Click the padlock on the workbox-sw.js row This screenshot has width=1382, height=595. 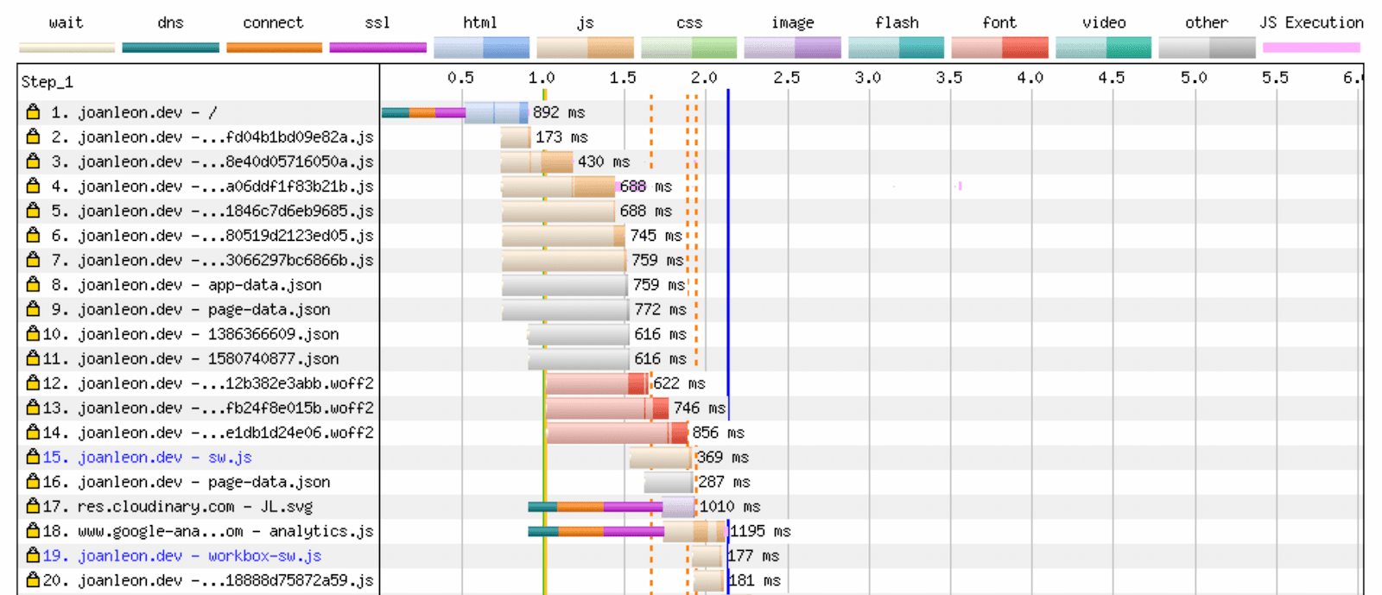point(33,555)
